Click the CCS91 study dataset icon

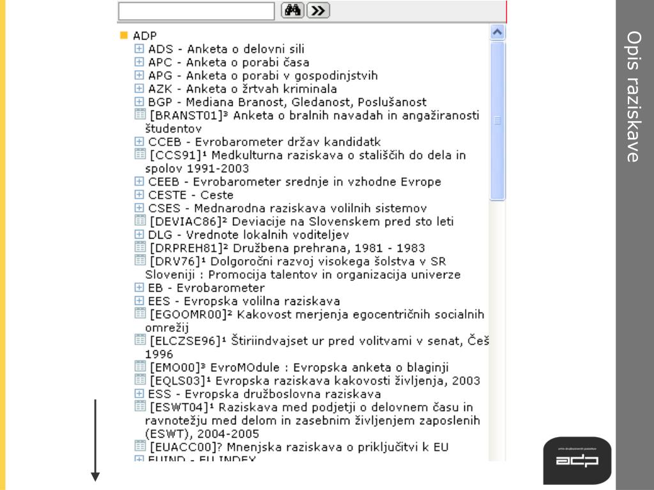140,154
